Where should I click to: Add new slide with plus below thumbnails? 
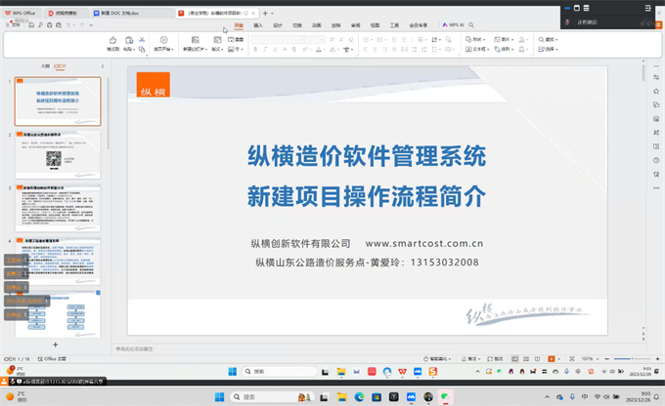[x=55, y=345]
